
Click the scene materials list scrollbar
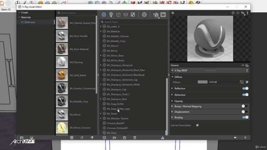click(x=166, y=107)
